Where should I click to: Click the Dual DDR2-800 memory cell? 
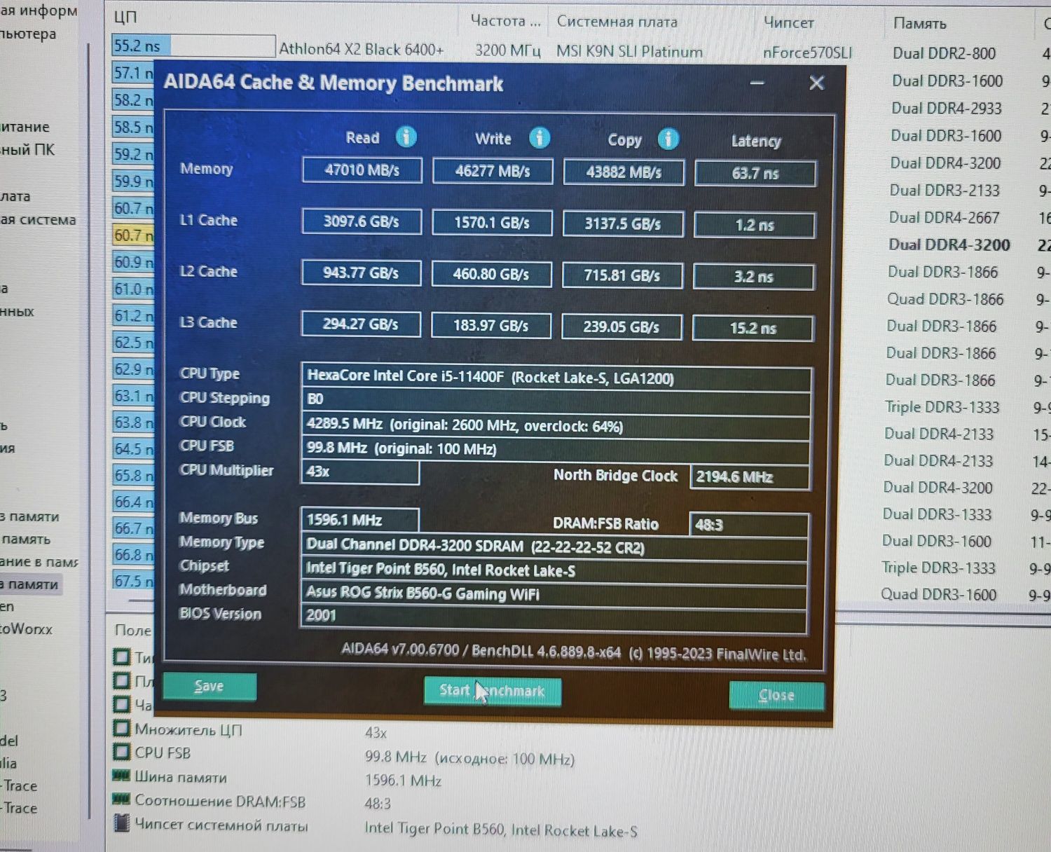[x=944, y=53]
